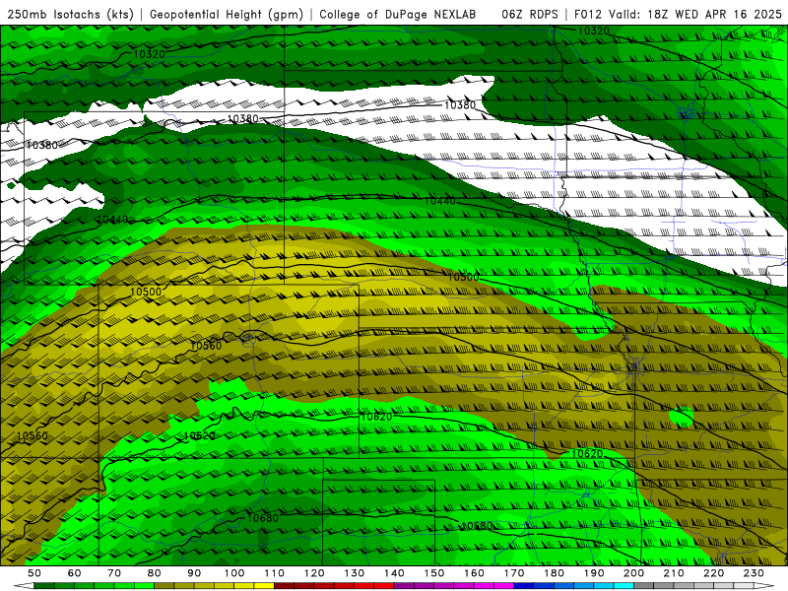Click the 'Geopotential Height (gpm)' title text
The width and height of the screenshot is (788, 591).
coord(227,15)
